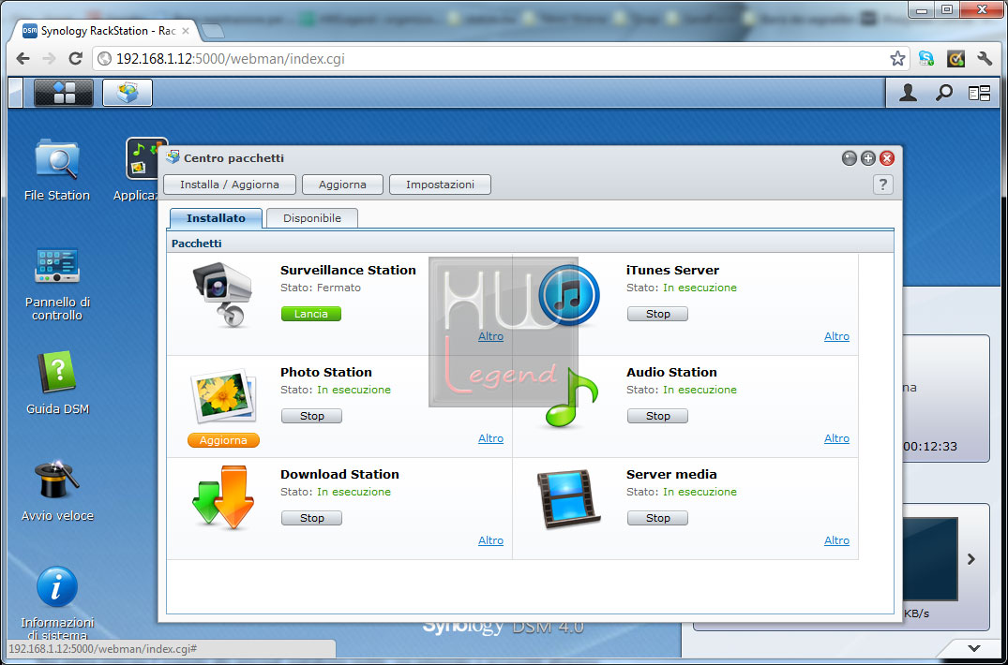Open a new browser tab
The width and height of the screenshot is (1008, 665).
click(x=212, y=31)
